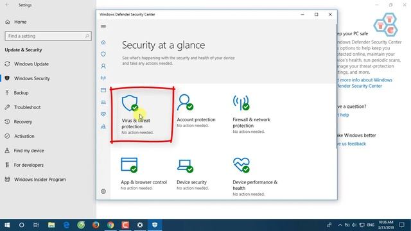This screenshot has height=231, width=411.
Task: Open more info about Defender Security Center link
Action: click(365, 83)
